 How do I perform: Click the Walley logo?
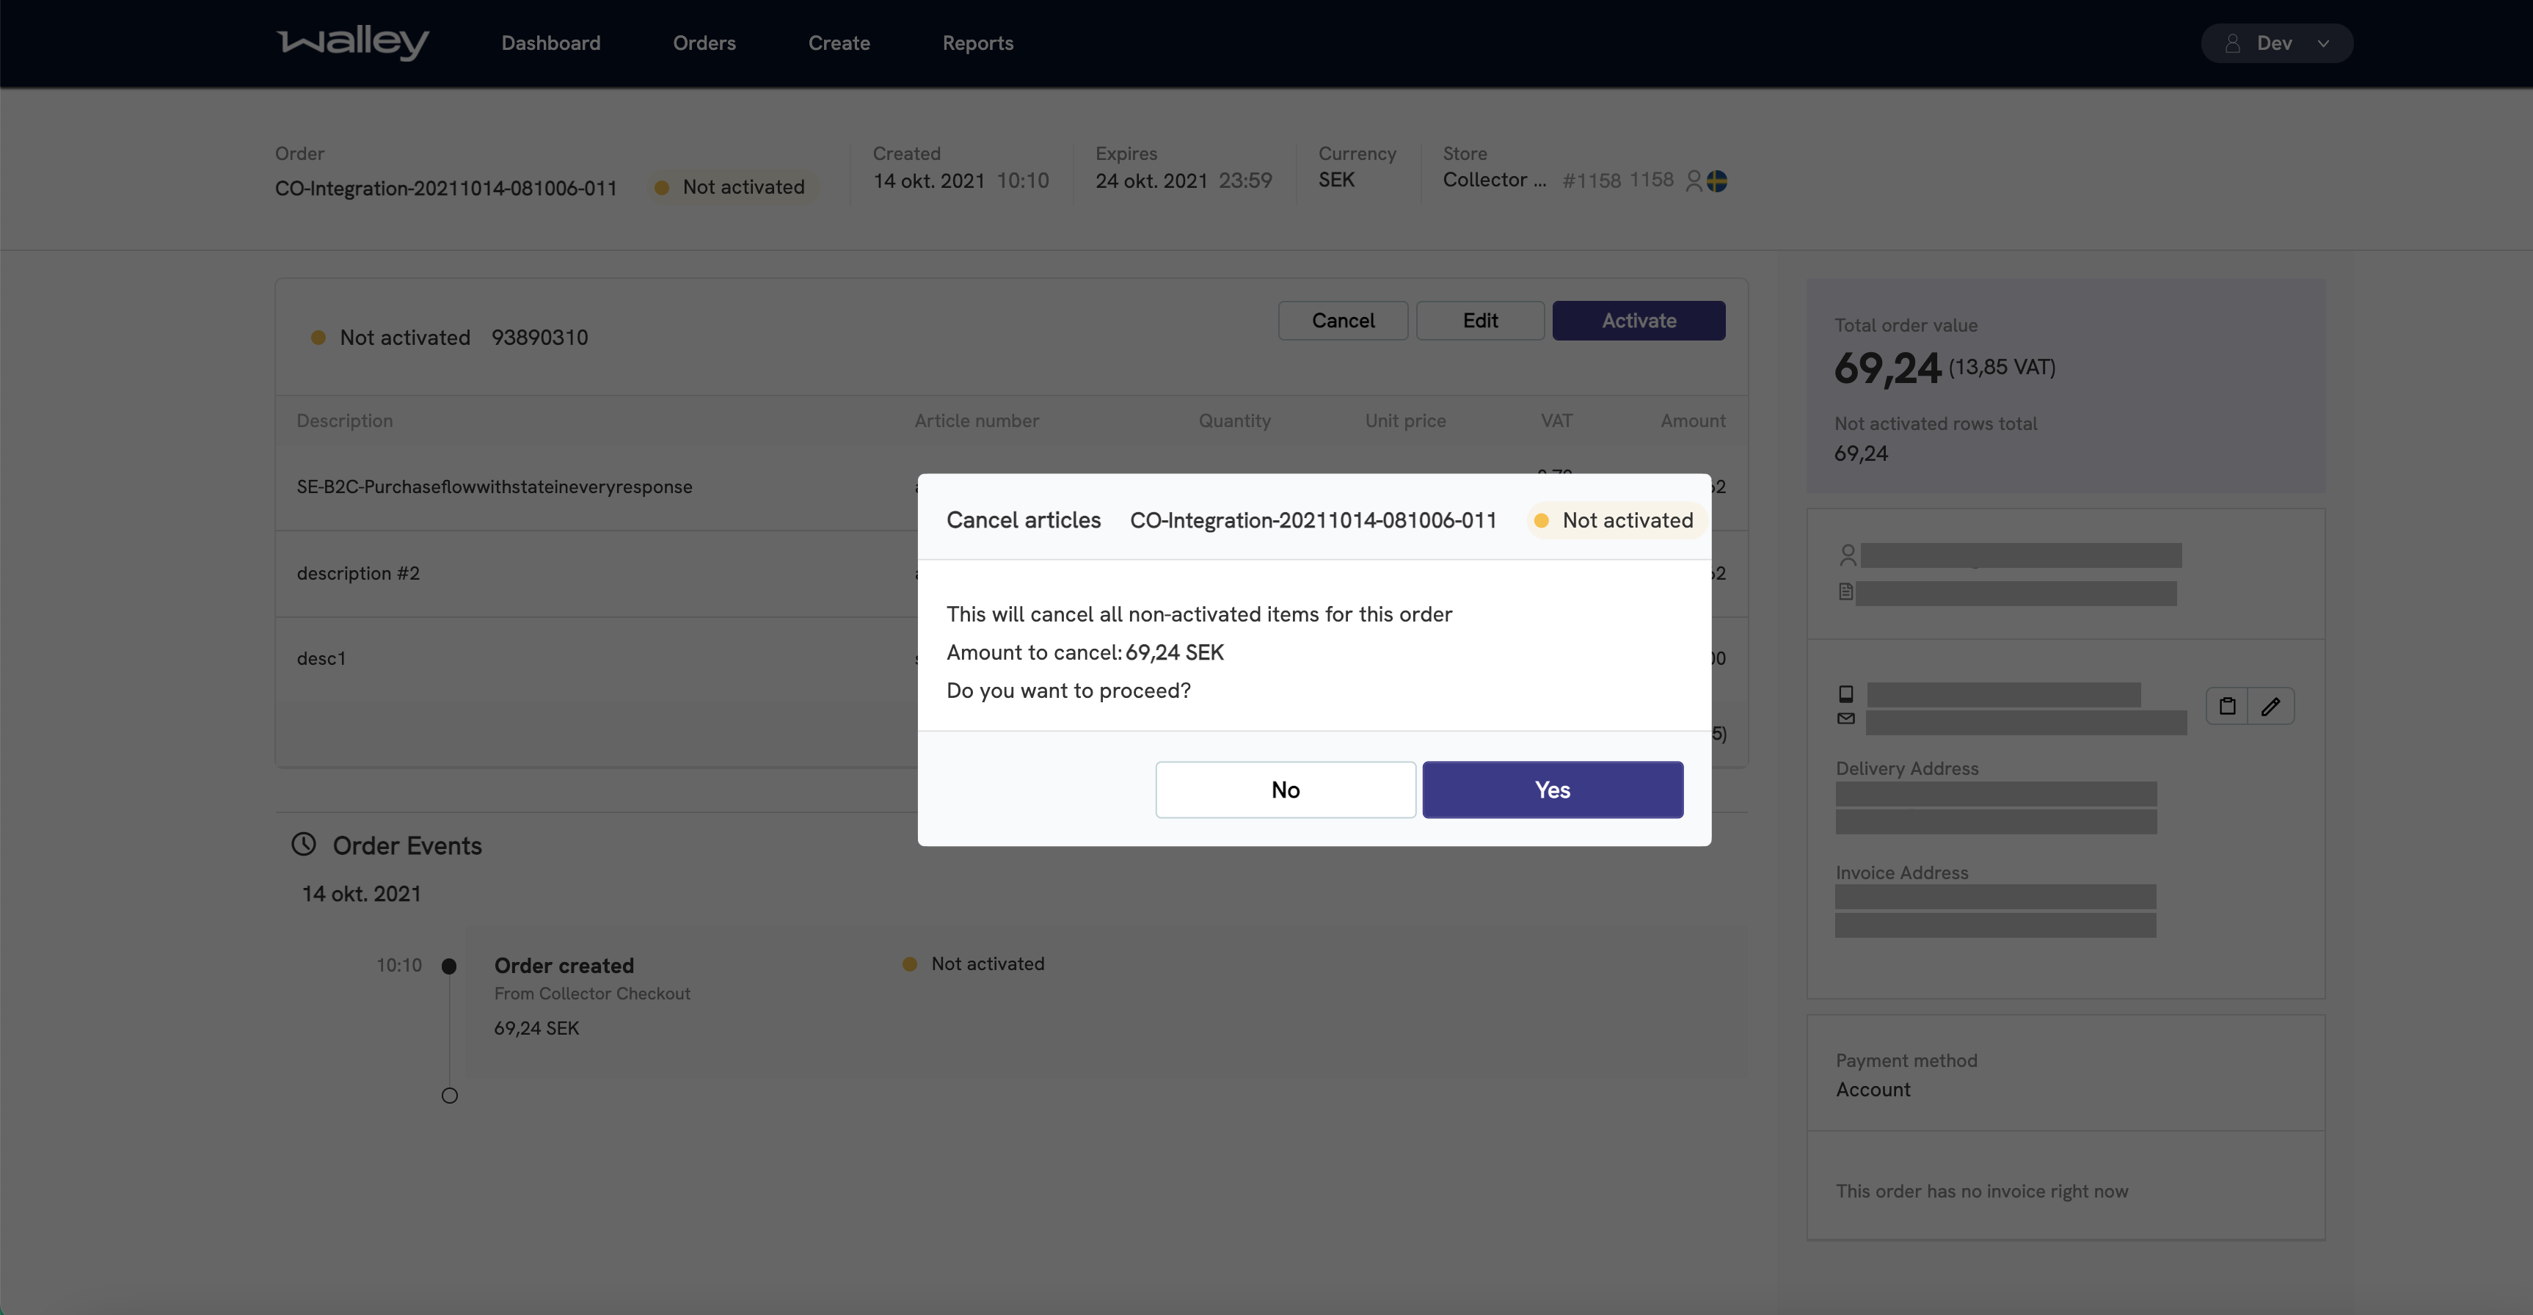(352, 43)
